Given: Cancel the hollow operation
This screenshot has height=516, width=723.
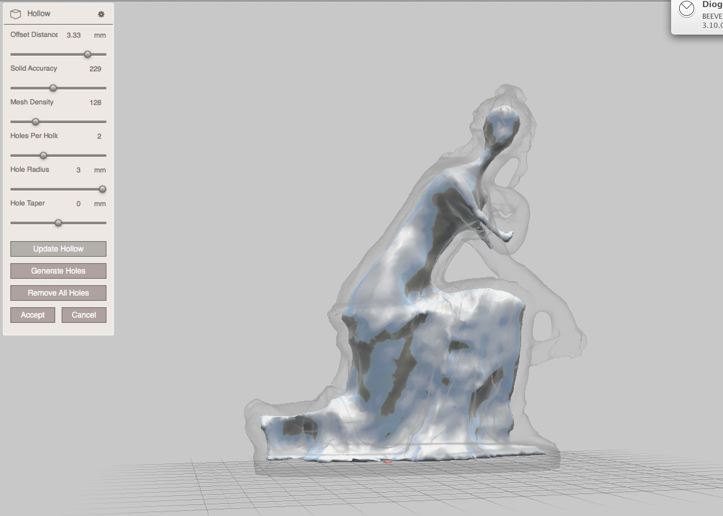Looking at the screenshot, I should coord(84,315).
